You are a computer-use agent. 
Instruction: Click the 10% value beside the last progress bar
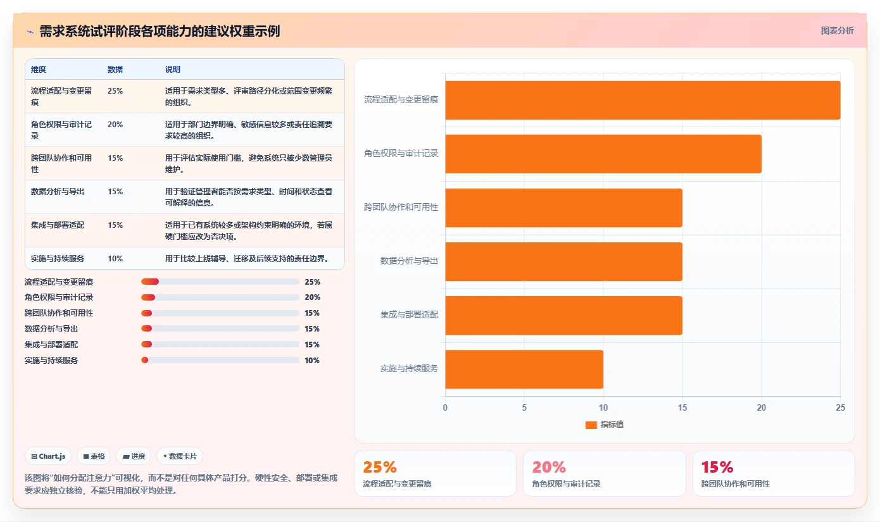pyautogui.click(x=312, y=361)
